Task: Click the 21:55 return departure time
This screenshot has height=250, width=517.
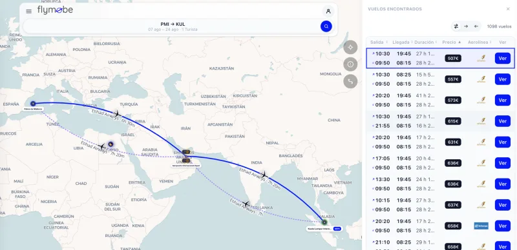Action: pyautogui.click(x=383, y=126)
